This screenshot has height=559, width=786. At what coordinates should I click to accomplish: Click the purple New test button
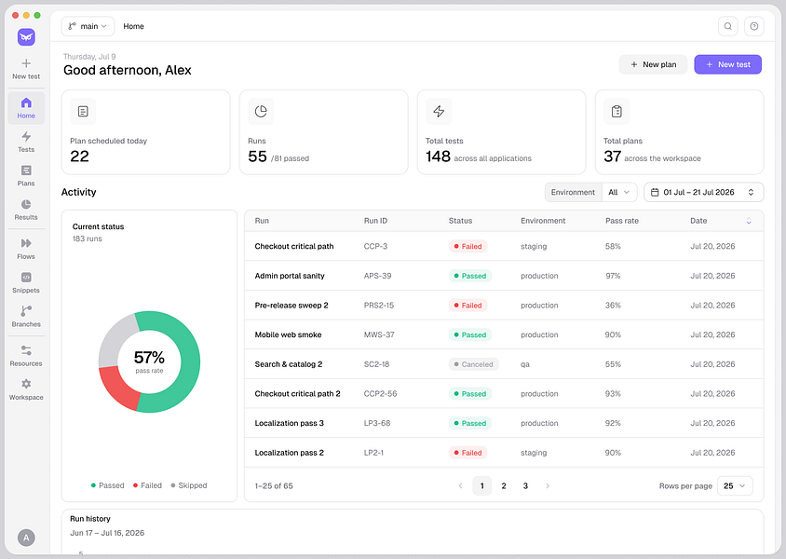728,64
